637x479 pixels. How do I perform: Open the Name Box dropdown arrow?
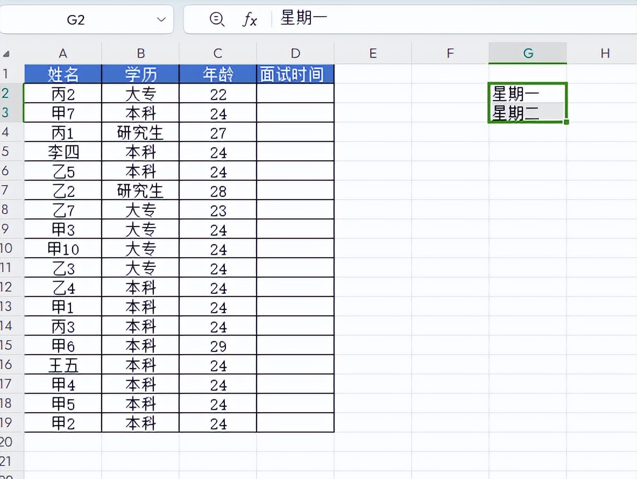[x=161, y=19]
